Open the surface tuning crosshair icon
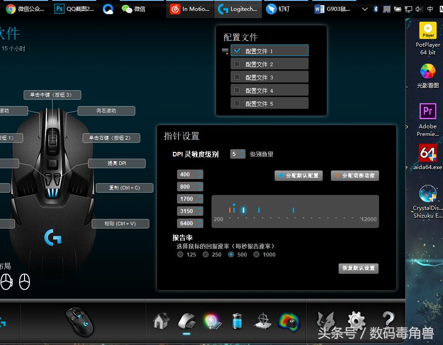The image size is (443, 345). coord(263,321)
